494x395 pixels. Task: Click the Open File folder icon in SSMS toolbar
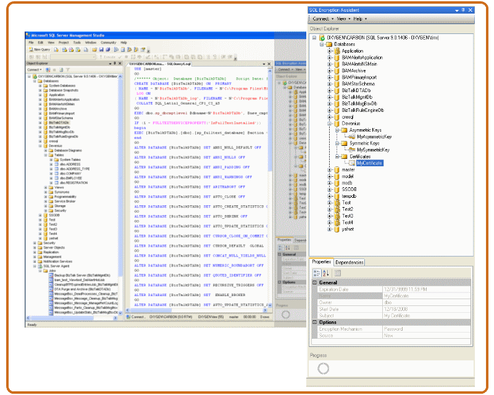coord(94,49)
